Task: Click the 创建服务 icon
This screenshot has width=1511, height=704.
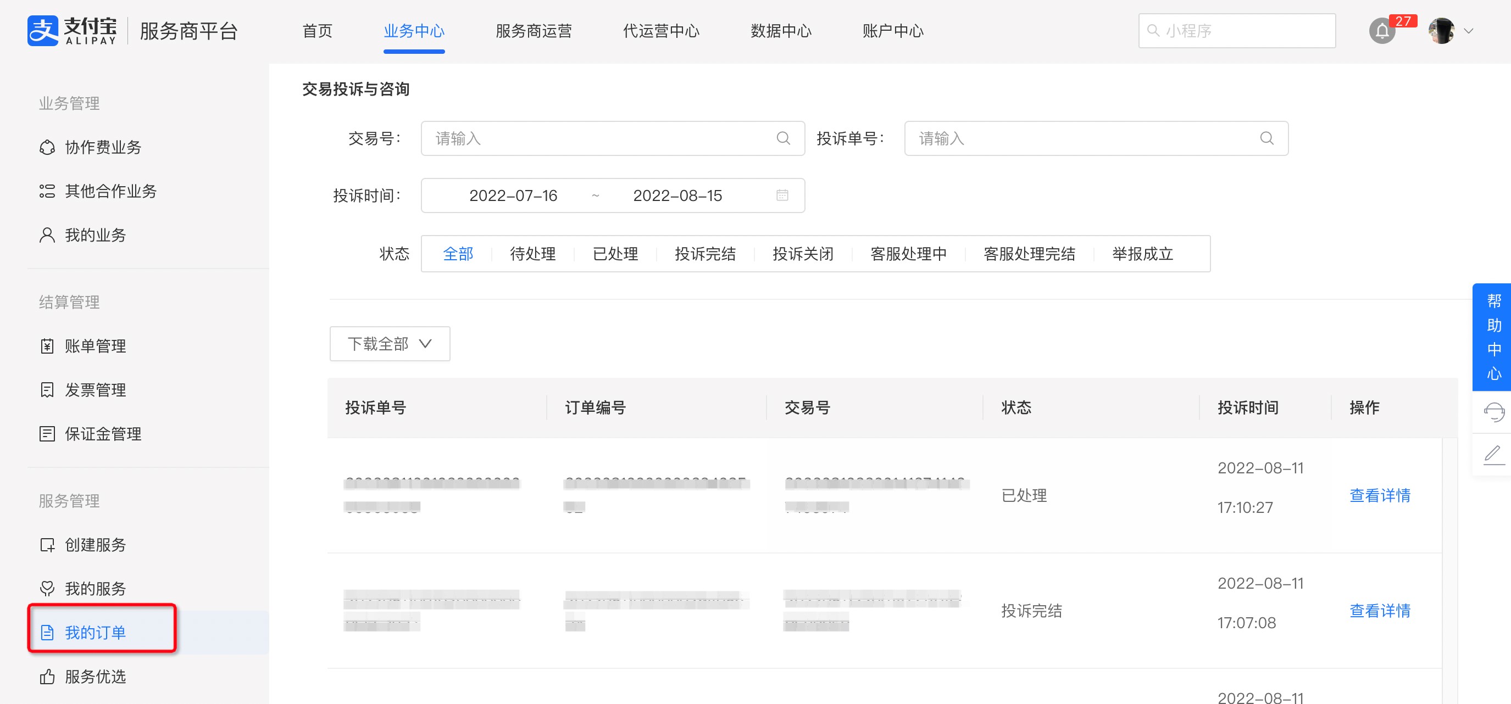Action: 47,545
